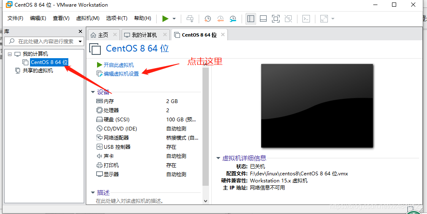Take a snapshot with the clock-plus icon

point(207,18)
